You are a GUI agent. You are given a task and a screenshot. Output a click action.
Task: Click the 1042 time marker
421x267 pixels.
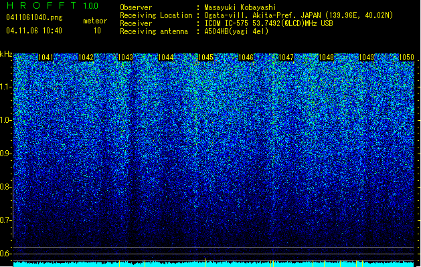(86, 57)
